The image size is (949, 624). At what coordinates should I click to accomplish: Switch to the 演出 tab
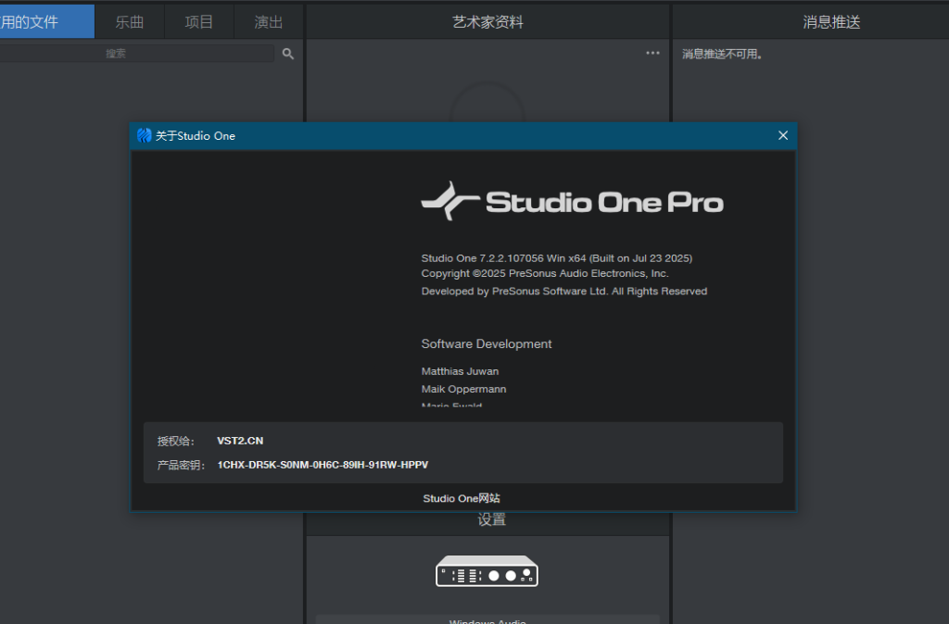[x=269, y=21]
